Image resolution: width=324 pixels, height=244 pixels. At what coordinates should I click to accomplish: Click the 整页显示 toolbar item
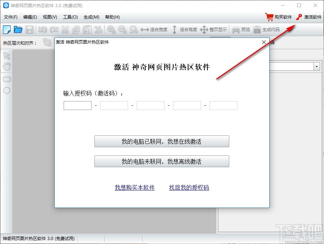pyautogui.click(x=211, y=29)
